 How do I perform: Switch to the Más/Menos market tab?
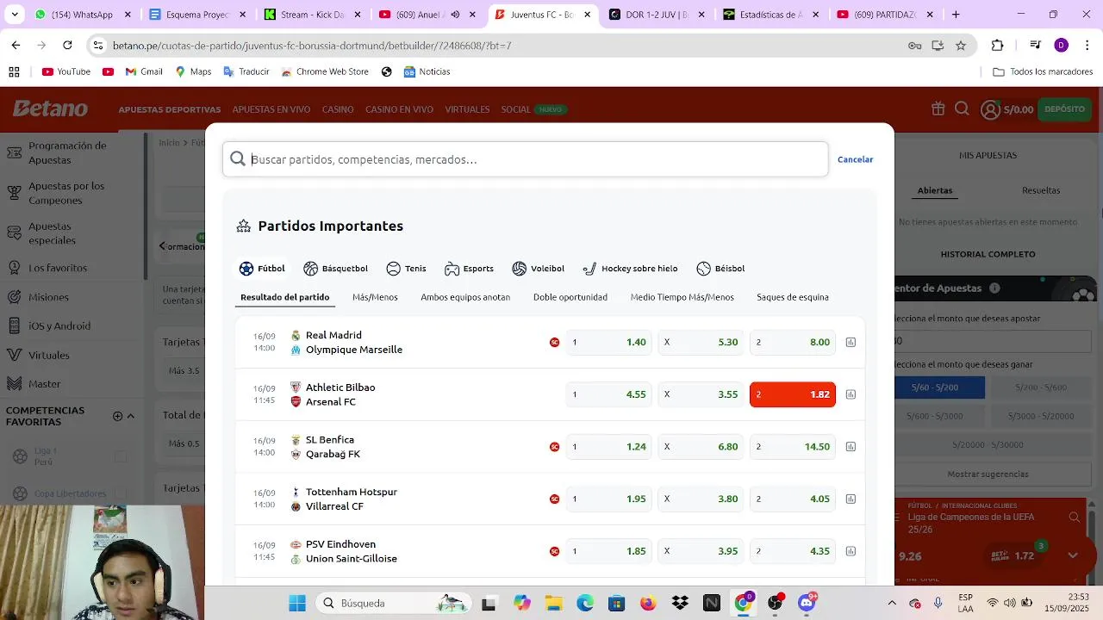pyautogui.click(x=375, y=297)
